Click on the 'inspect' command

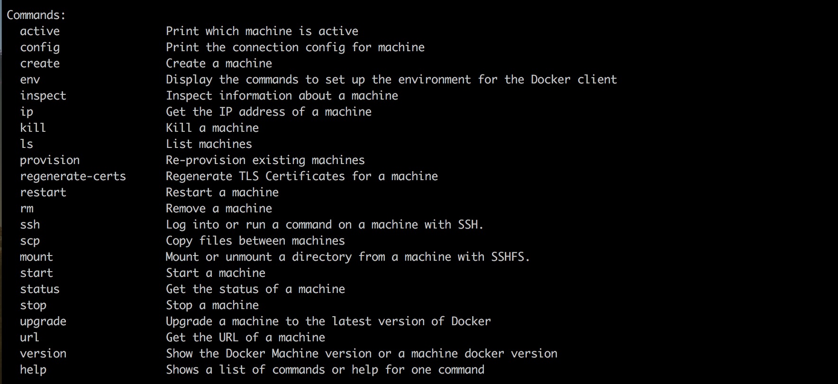(x=43, y=96)
